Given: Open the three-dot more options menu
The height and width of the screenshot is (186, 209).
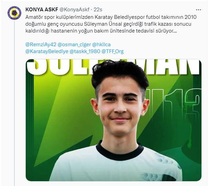Looking at the screenshot, I should [x=198, y=10].
